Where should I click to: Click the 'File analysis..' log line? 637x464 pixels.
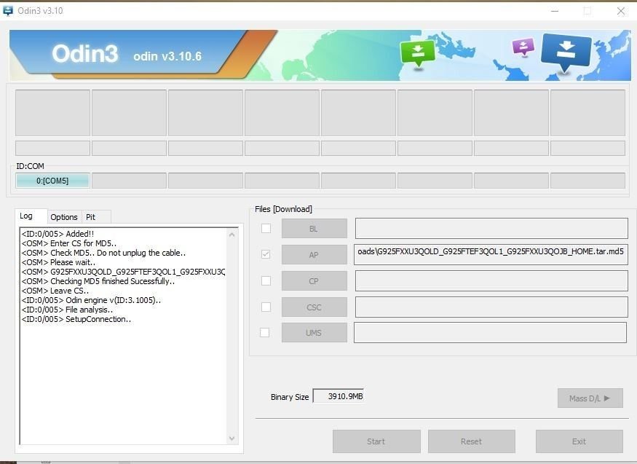point(67,310)
